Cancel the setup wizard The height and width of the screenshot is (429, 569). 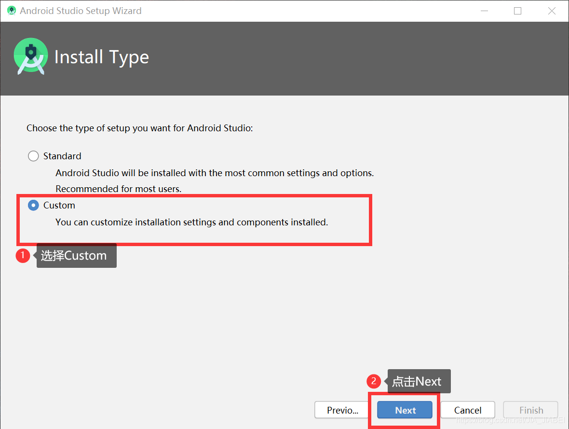coord(468,410)
